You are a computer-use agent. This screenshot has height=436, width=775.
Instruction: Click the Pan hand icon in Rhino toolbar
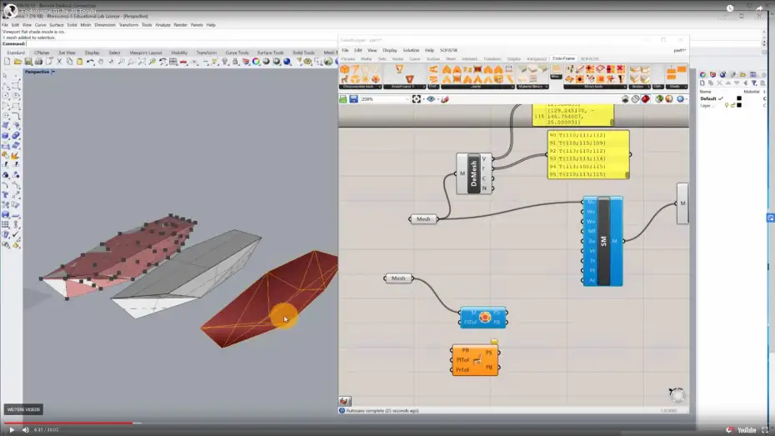[x=101, y=62]
